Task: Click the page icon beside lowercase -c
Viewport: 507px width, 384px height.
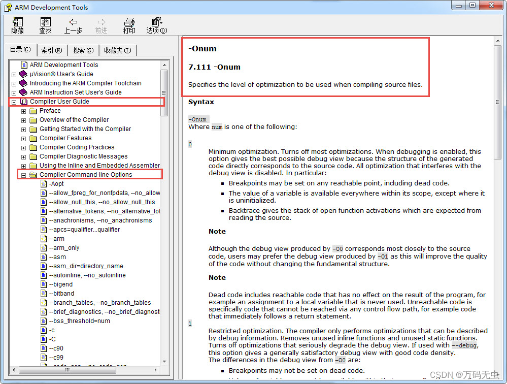Action: pyautogui.click(x=44, y=330)
